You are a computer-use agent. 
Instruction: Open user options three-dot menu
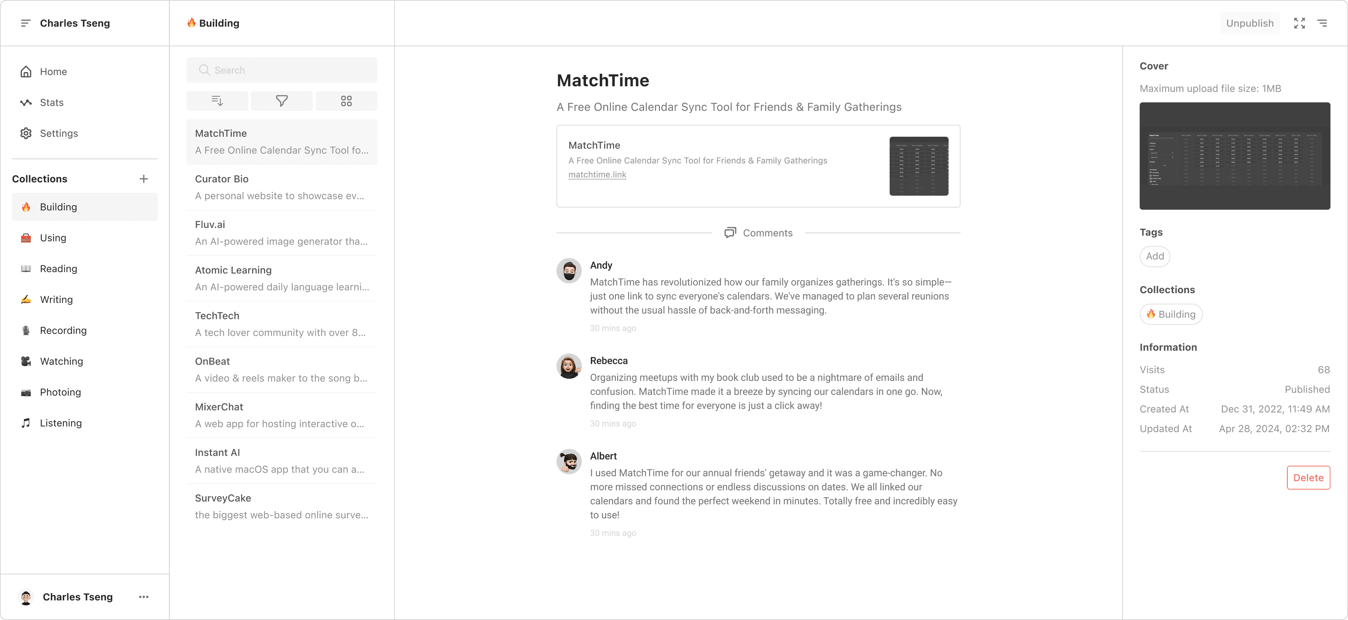(x=143, y=597)
